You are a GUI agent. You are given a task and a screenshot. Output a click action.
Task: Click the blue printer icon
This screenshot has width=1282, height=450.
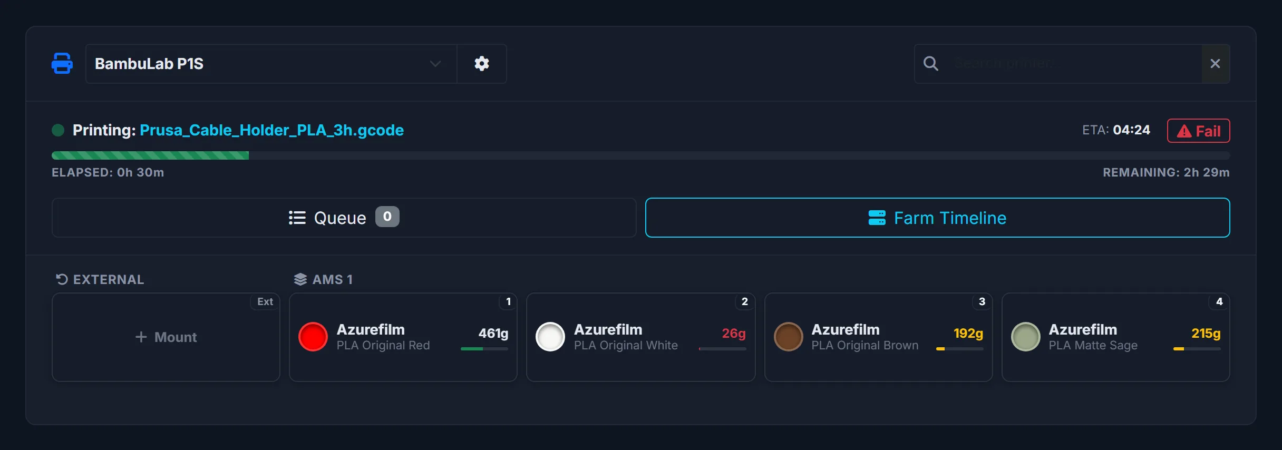point(62,63)
